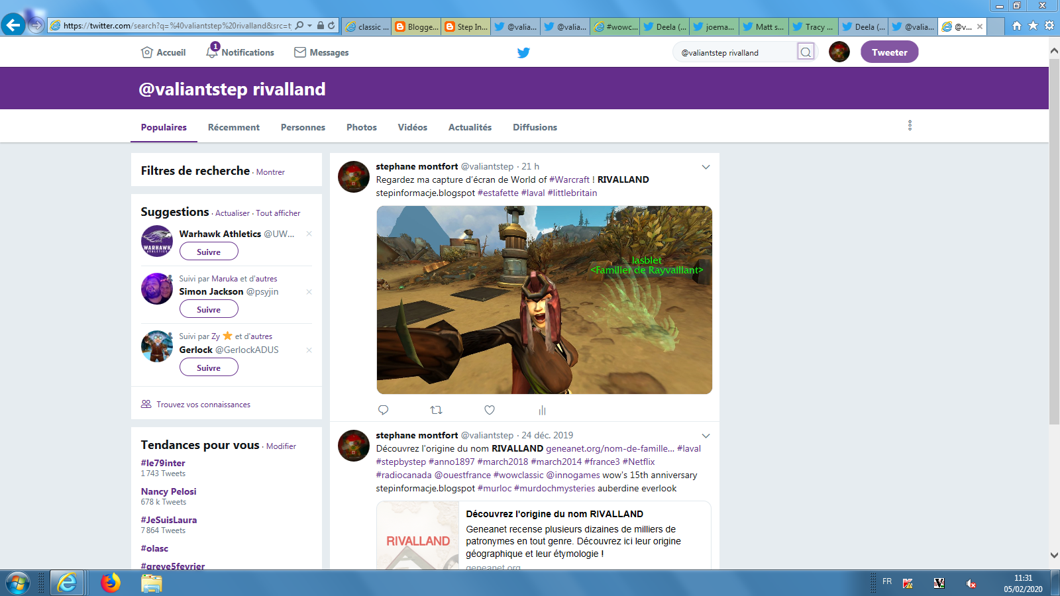Open the World of Warcraft screenshot image
The width and height of the screenshot is (1060, 596).
(x=545, y=300)
